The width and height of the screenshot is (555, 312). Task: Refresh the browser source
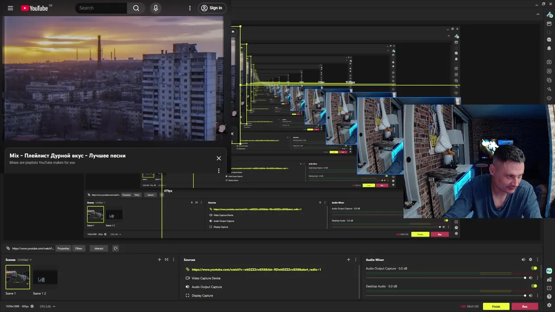tap(115, 248)
